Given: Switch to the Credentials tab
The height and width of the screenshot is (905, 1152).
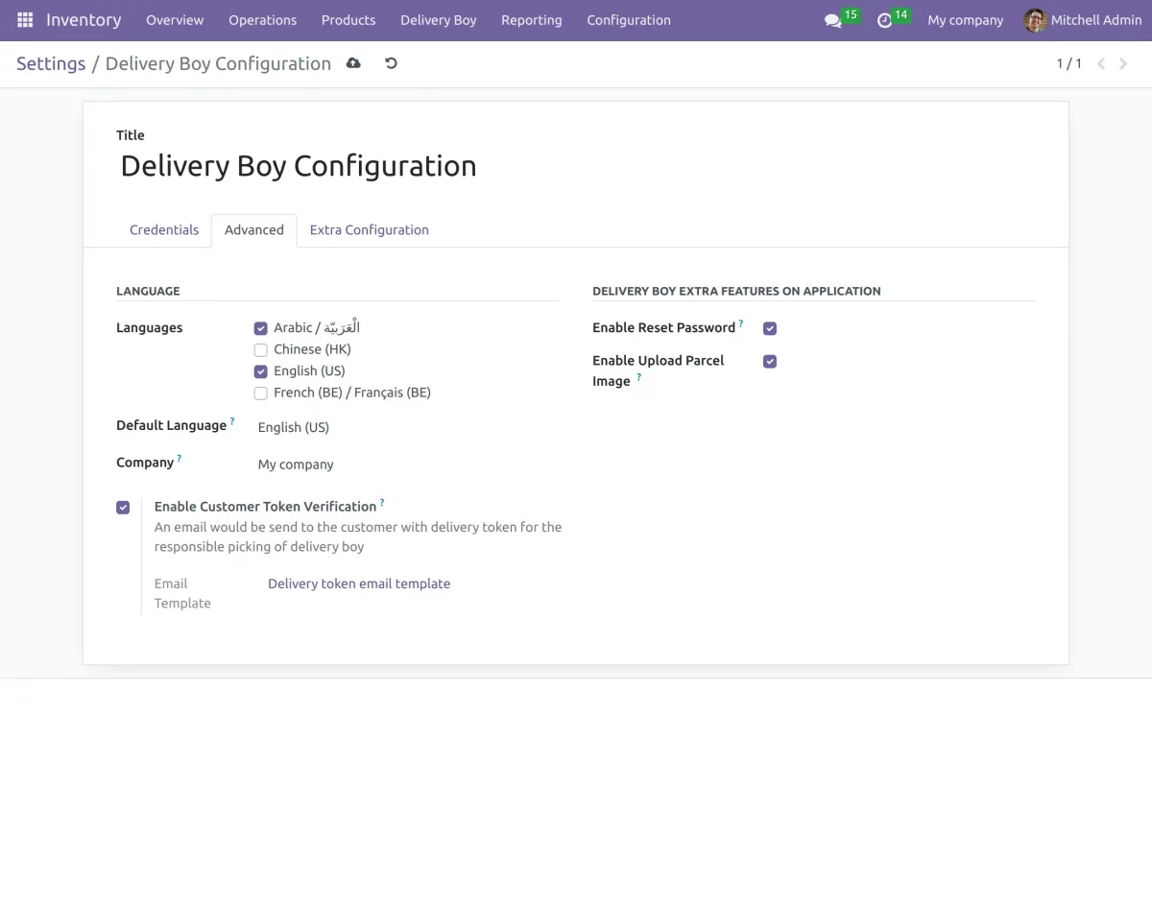Looking at the screenshot, I should 163,229.
